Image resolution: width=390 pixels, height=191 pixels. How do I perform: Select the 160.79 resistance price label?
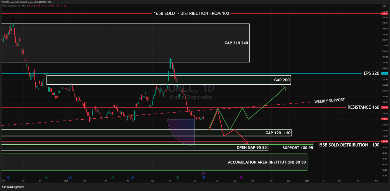(x=384, y=107)
